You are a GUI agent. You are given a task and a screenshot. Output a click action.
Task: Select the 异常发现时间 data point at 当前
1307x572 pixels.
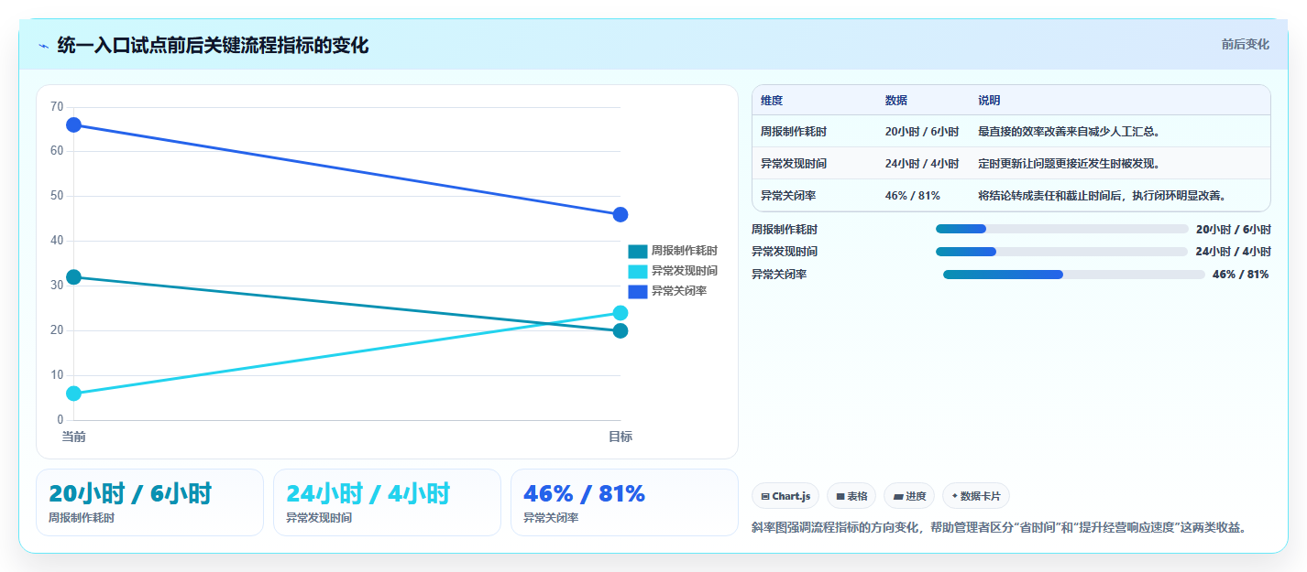coord(74,394)
